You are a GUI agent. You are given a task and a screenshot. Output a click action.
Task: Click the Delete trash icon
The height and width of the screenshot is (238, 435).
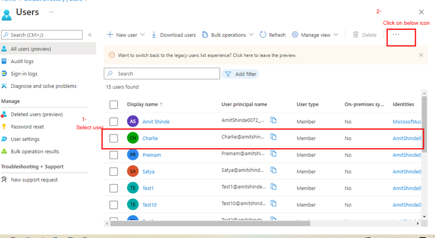355,34
